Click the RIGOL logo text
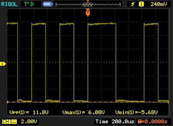Image resolution: width=173 pixels, height=126 pixels. tap(9, 4)
